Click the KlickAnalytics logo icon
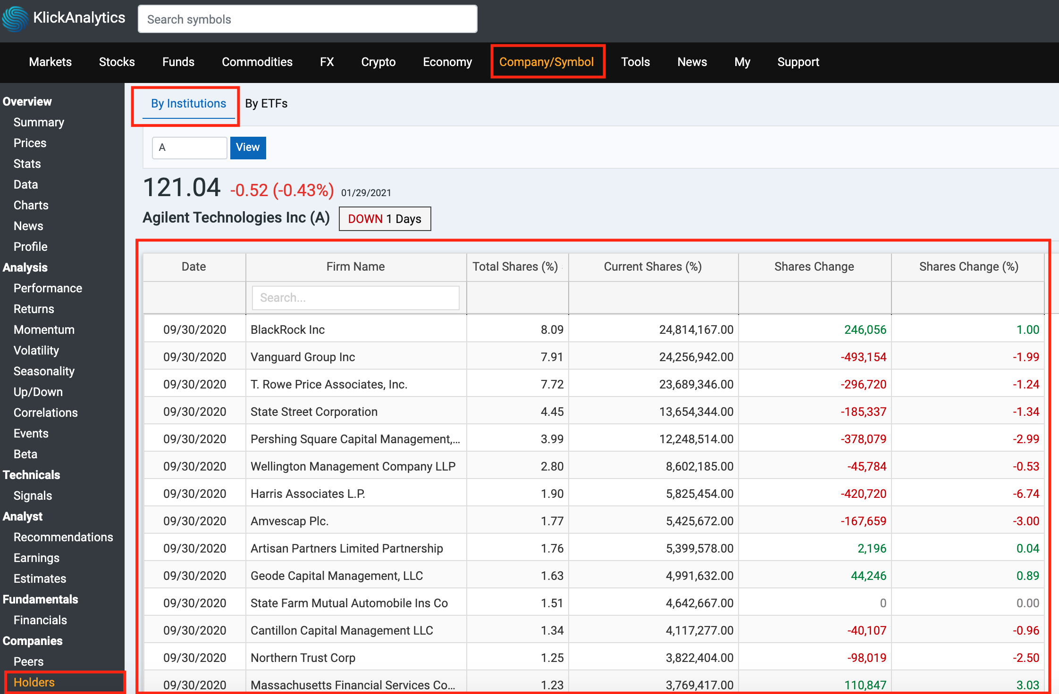 (15, 19)
